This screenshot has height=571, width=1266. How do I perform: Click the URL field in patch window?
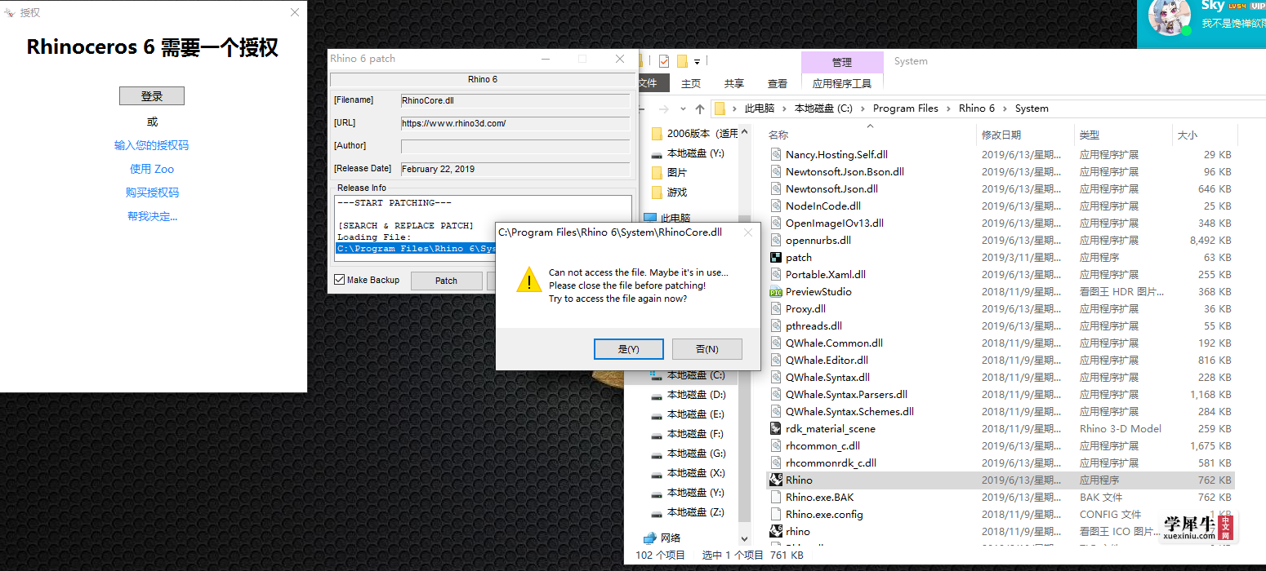coord(515,123)
